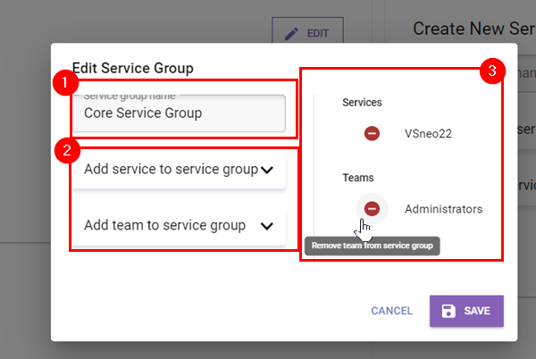The height and width of the screenshot is (359, 536).
Task: Expand the Add service chevron arrow
Action: [x=267, y=171]
